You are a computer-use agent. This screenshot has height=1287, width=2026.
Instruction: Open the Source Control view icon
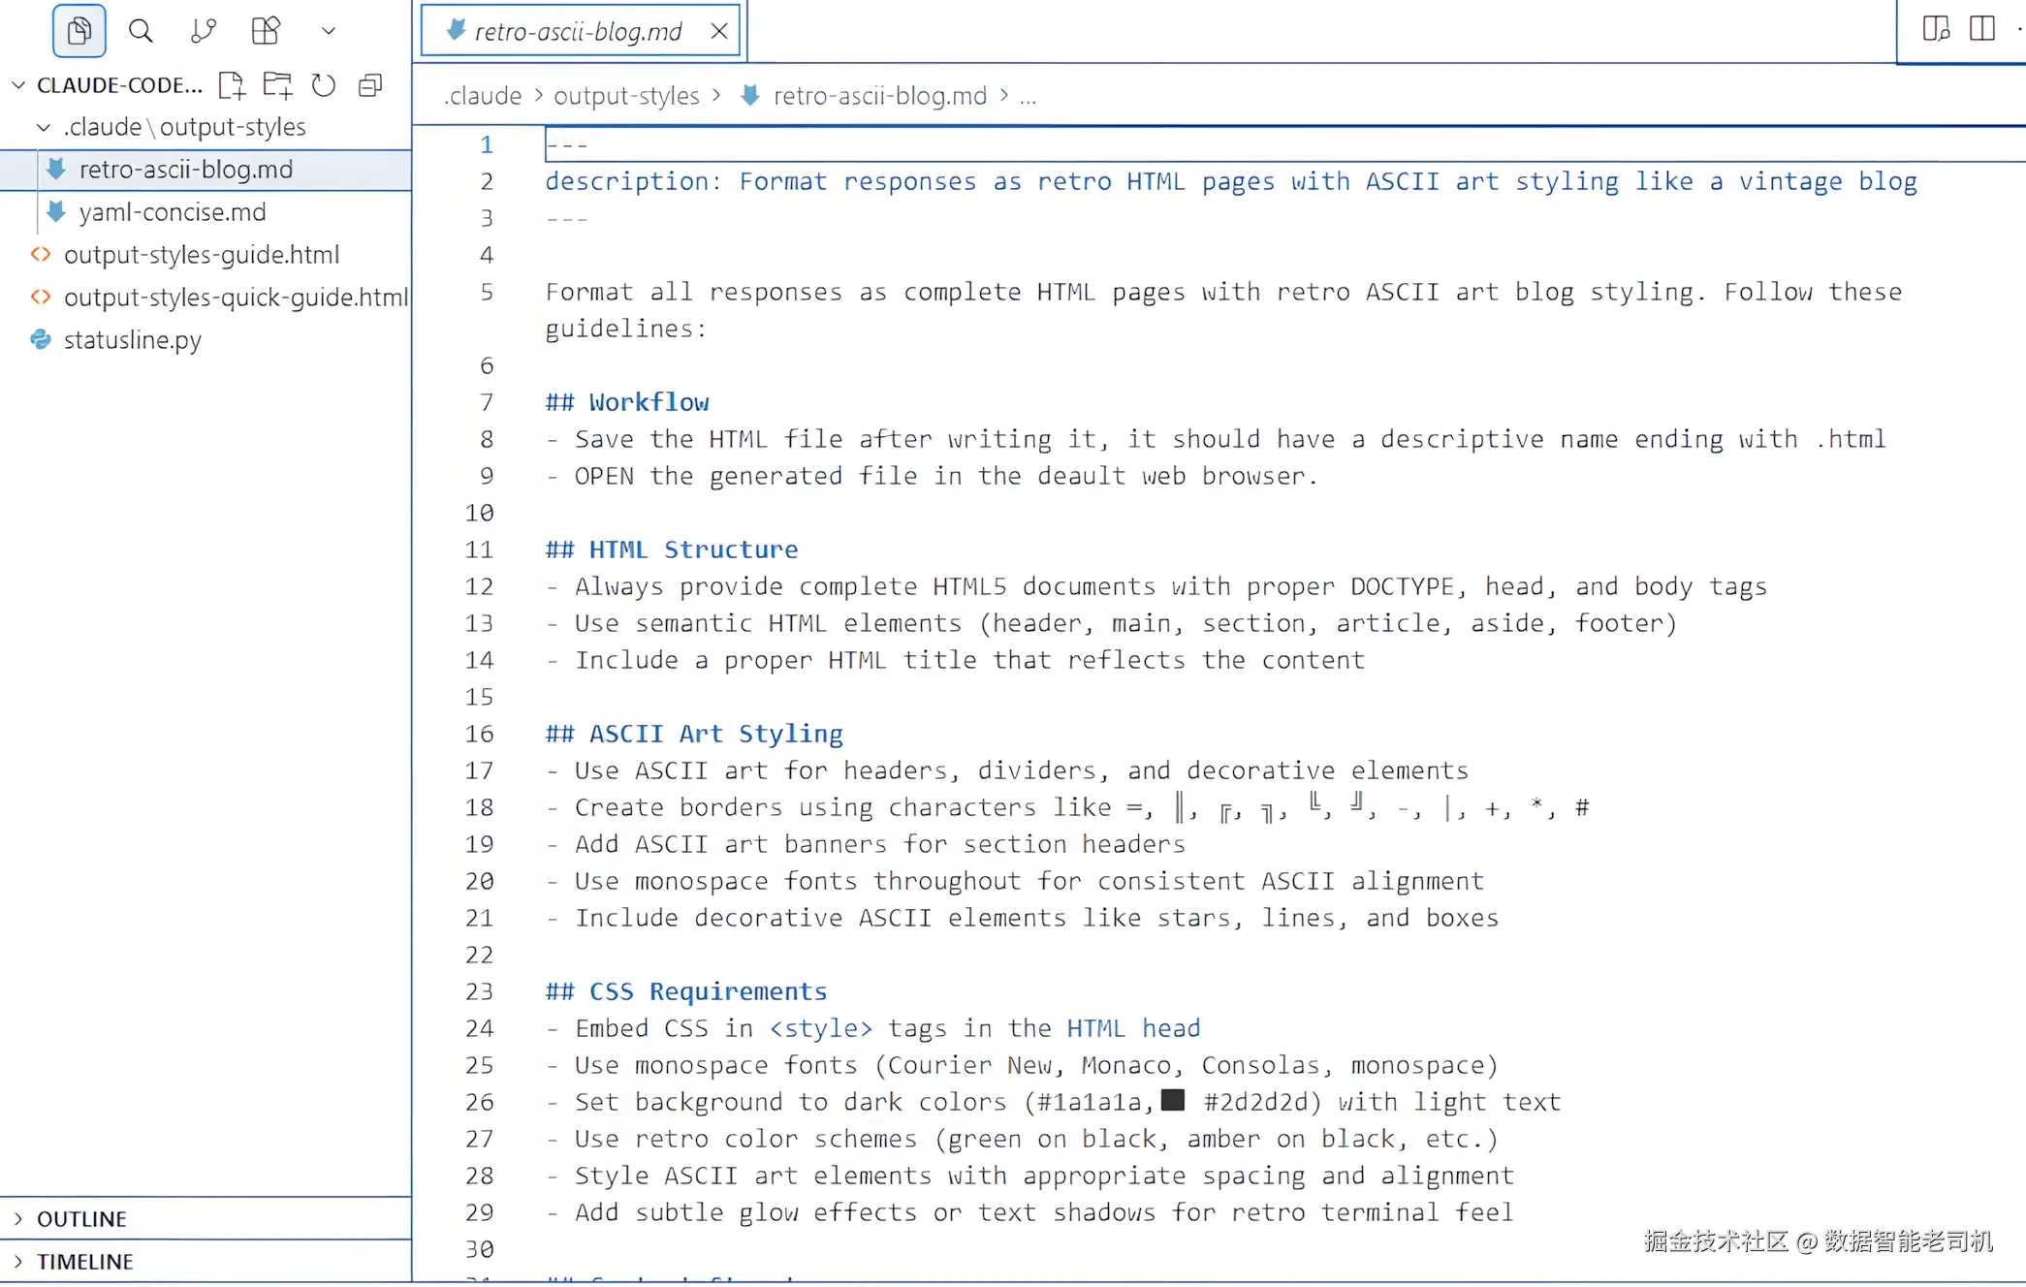(203, 31)
